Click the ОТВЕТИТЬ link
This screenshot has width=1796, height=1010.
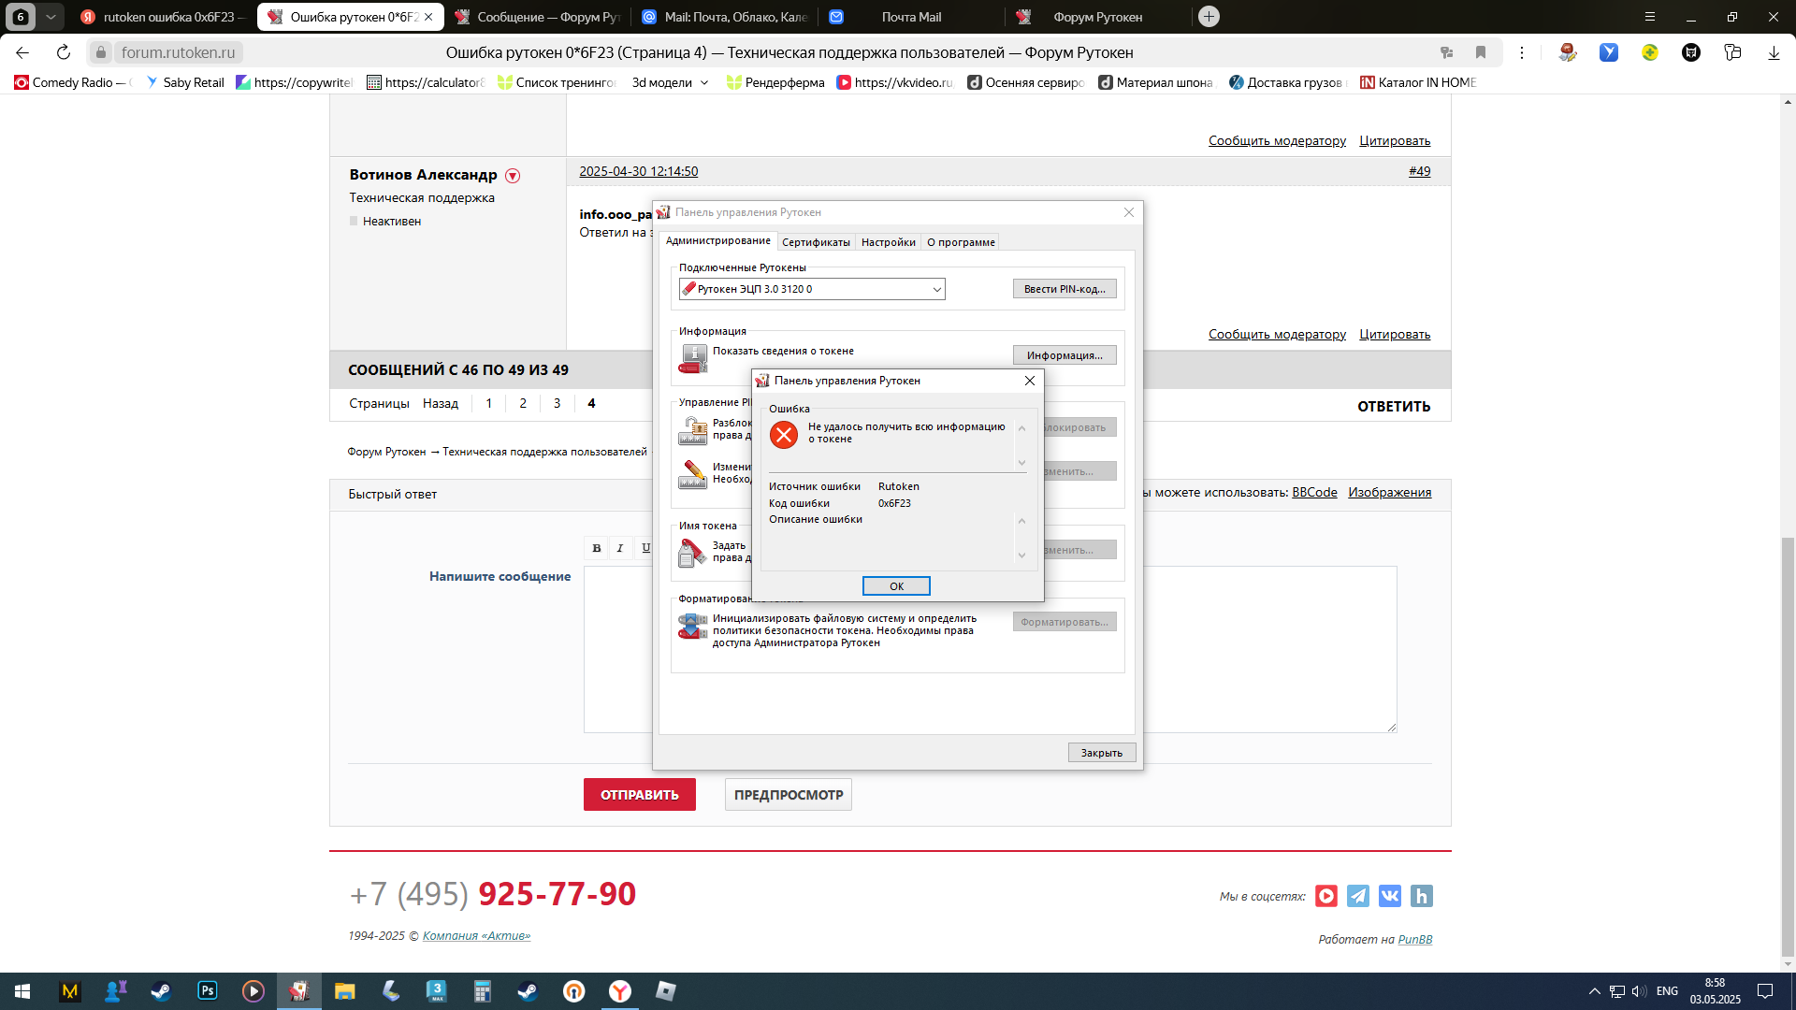(x=1394, y=407)
